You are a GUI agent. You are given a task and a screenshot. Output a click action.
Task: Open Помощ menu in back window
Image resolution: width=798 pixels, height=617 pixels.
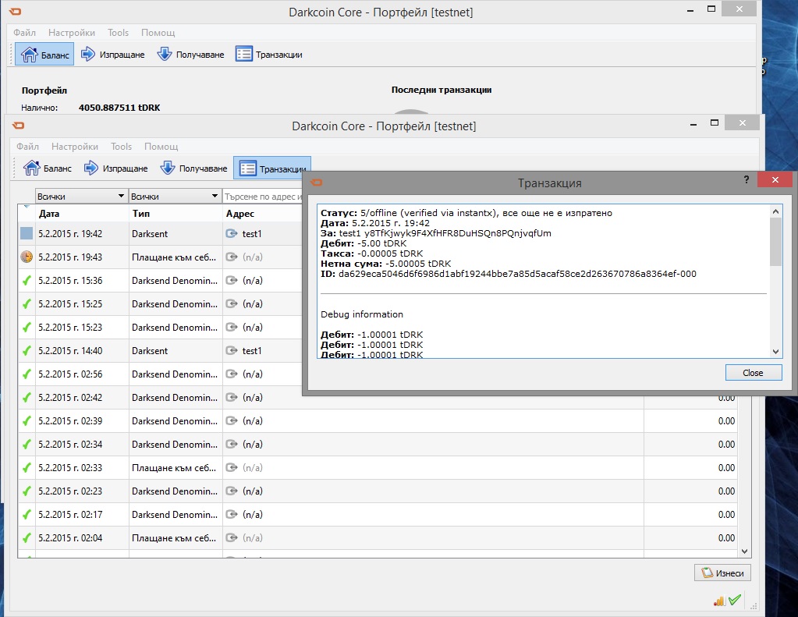(x=158, y=33)
